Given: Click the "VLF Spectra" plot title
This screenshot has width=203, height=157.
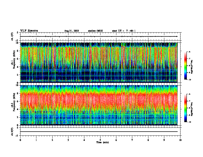Looking at the screenshot, I should 29,31.
